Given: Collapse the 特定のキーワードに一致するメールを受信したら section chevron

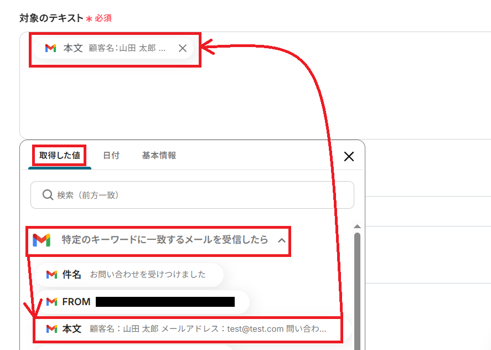Looking at the screenshot, I should click(282, 240).
